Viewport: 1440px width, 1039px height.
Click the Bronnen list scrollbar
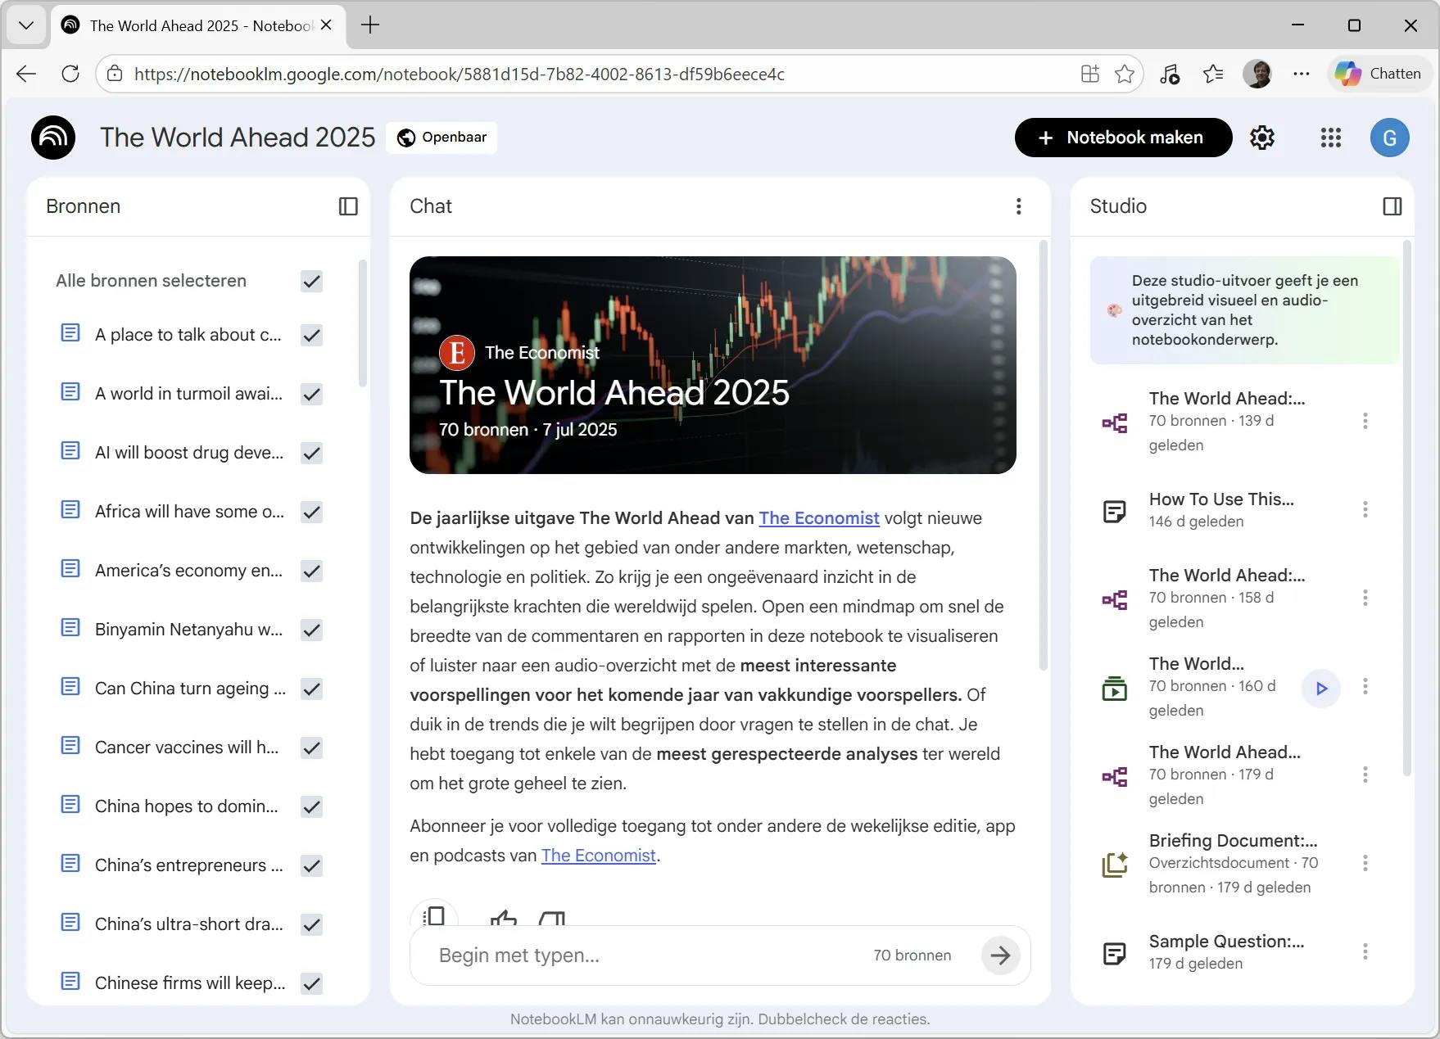tap(362, 323)
